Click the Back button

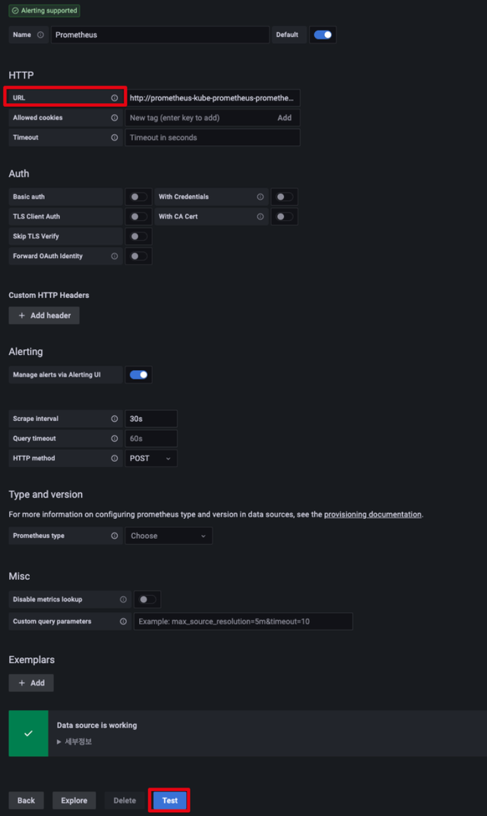coord(26,801)
